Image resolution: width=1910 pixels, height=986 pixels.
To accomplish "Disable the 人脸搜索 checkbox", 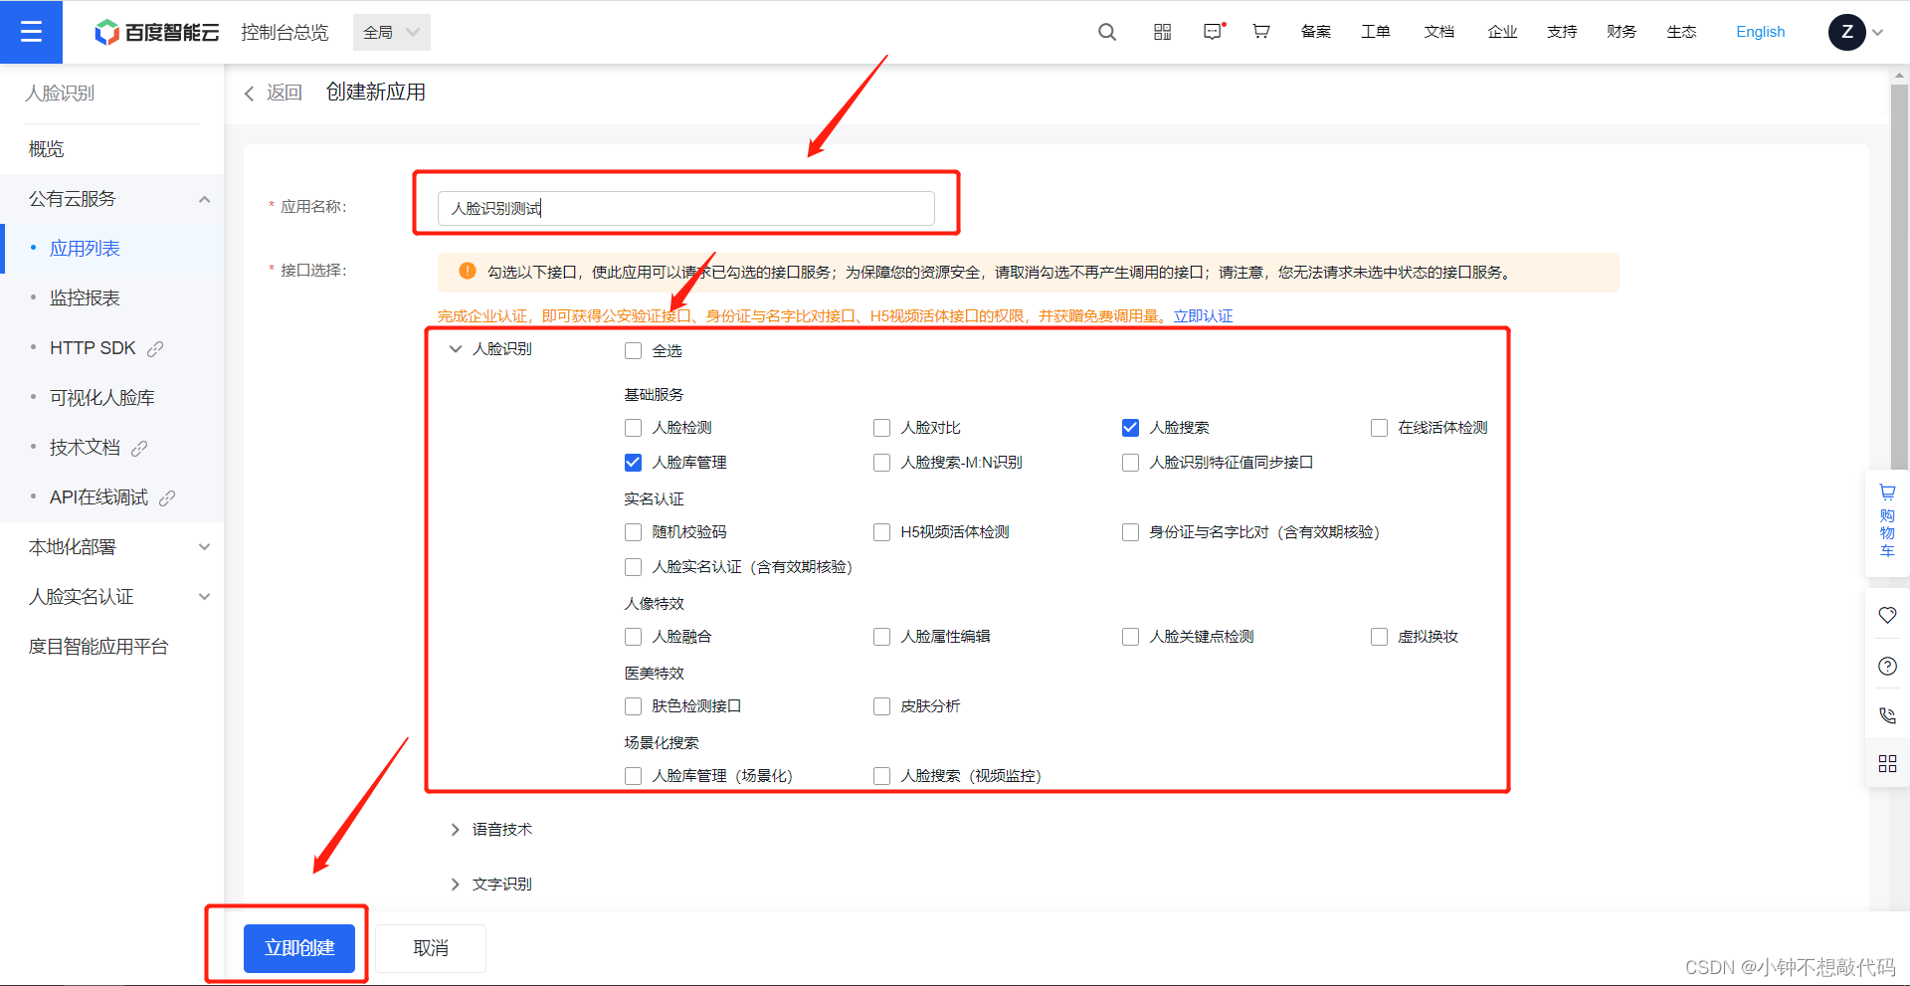I will pos(1130,427).
